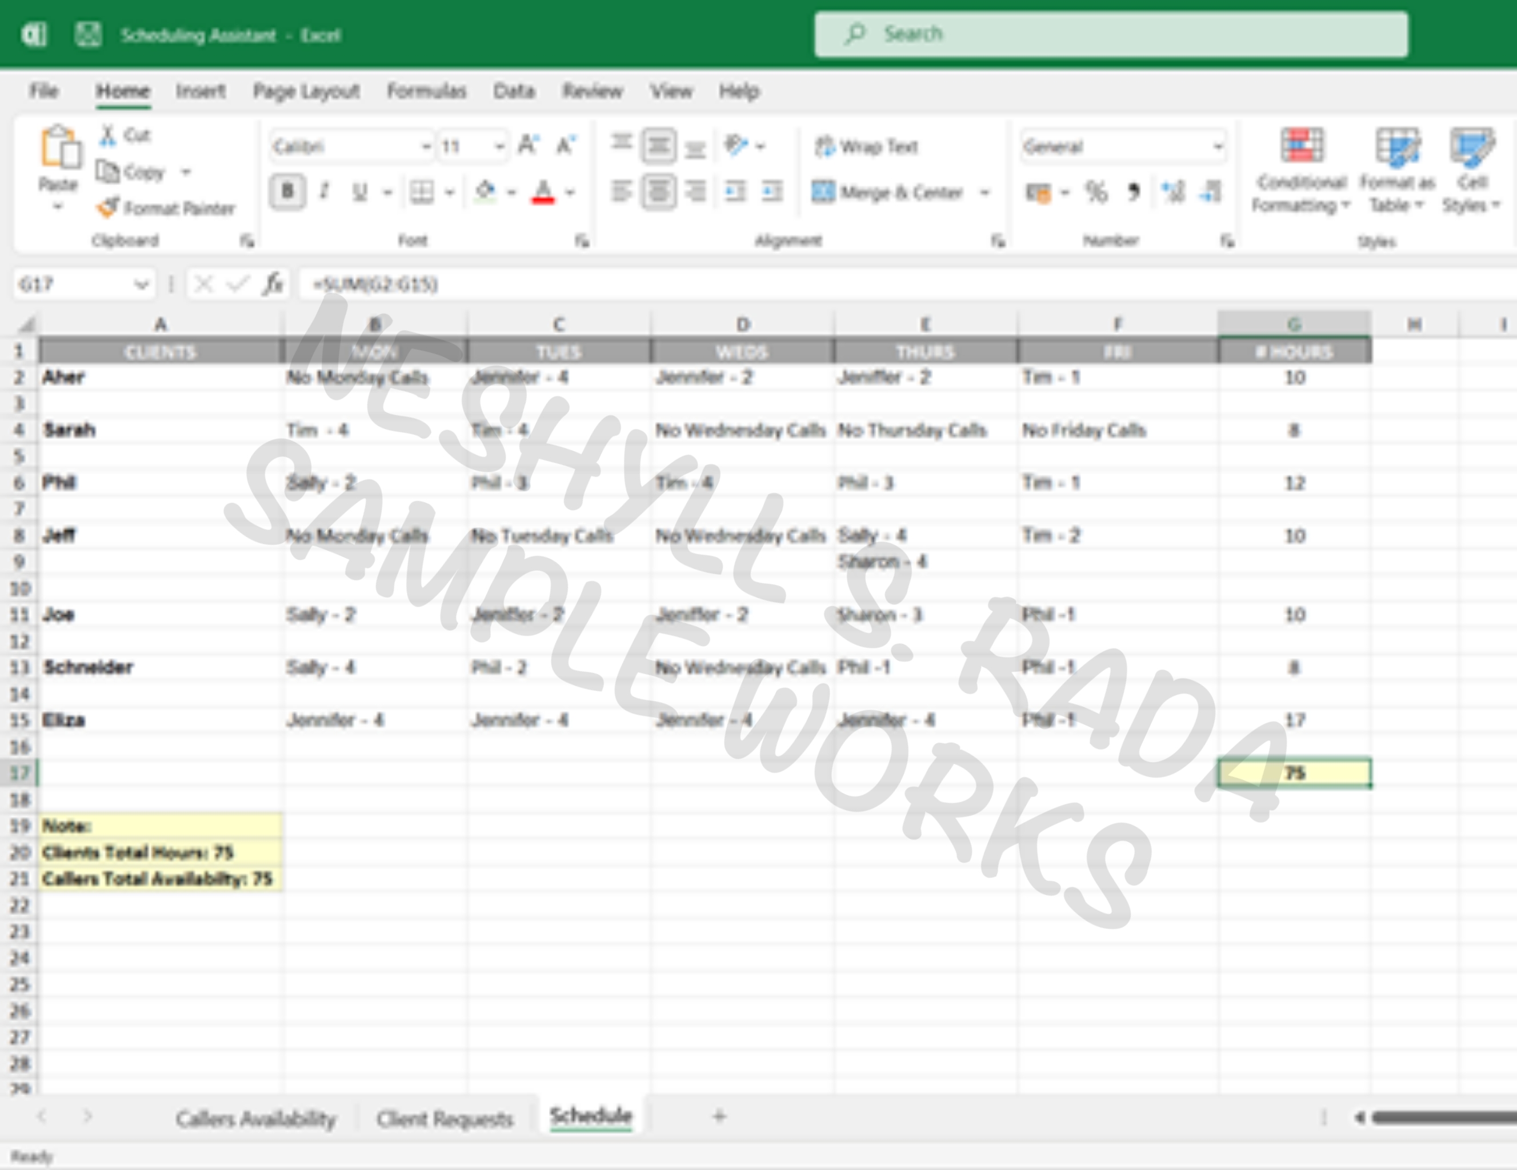Toggle Italic formatting
1517x1170 pixels.
tap(323, 191)
